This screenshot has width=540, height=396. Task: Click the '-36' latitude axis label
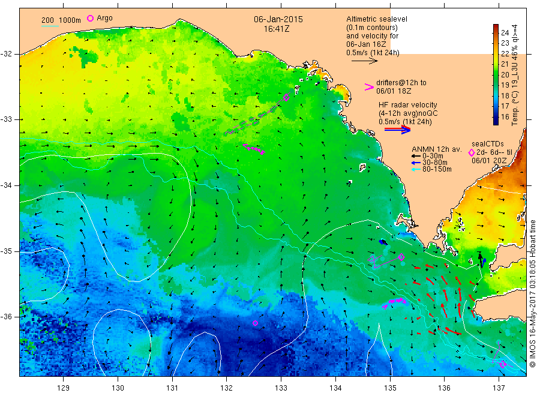coord(6,316)
